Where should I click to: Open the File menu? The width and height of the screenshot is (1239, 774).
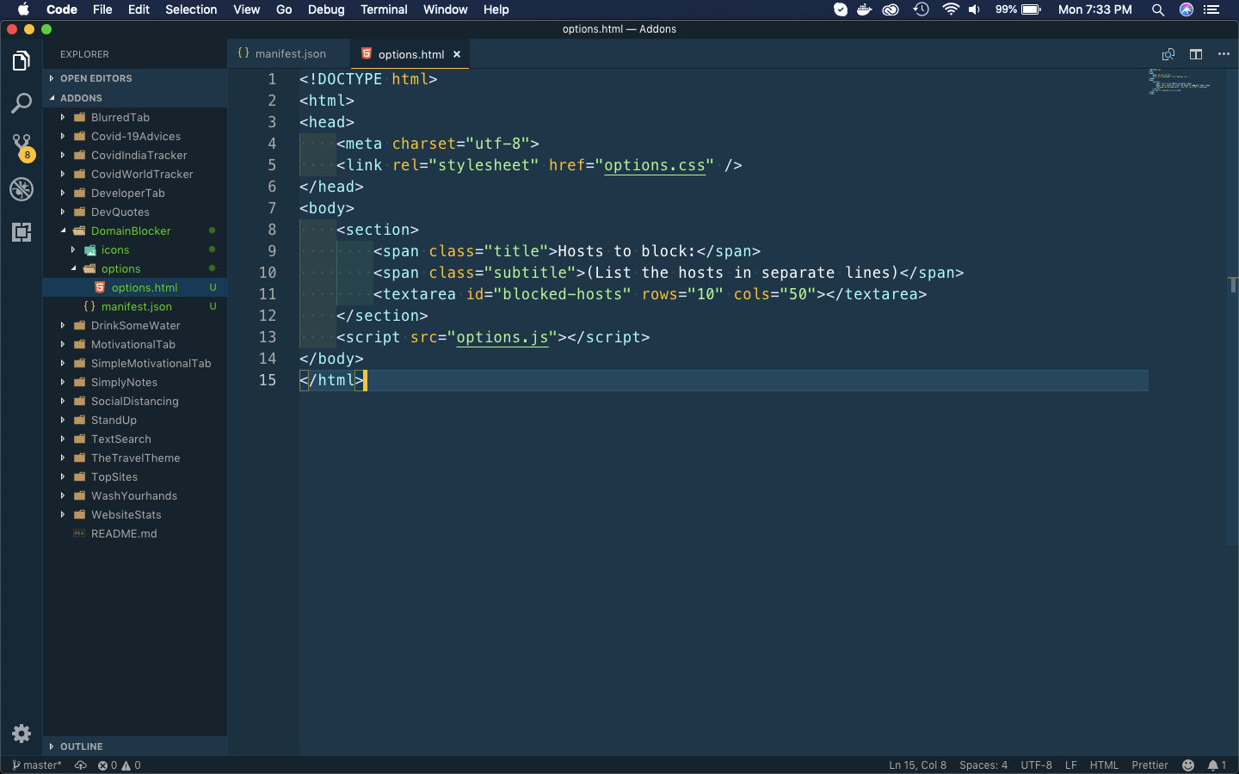[102, 9]
